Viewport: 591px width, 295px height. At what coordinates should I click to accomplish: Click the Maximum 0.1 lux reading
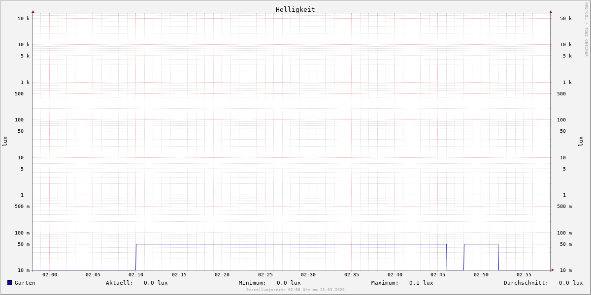(x=421, y=283)
